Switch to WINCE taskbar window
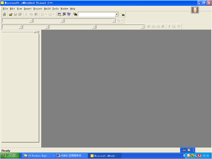 71,156
